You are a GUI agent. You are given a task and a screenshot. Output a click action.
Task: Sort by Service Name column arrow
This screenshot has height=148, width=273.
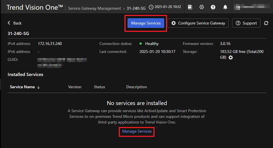click(38, 87)
